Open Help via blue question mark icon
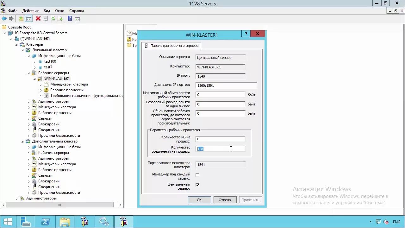 pos(70,19)
